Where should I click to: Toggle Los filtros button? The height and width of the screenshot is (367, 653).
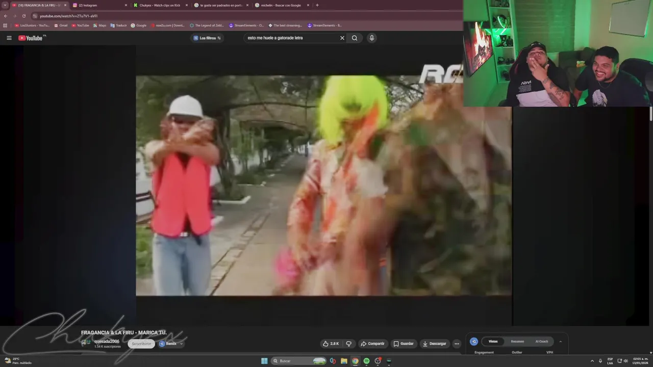point(207,38)
